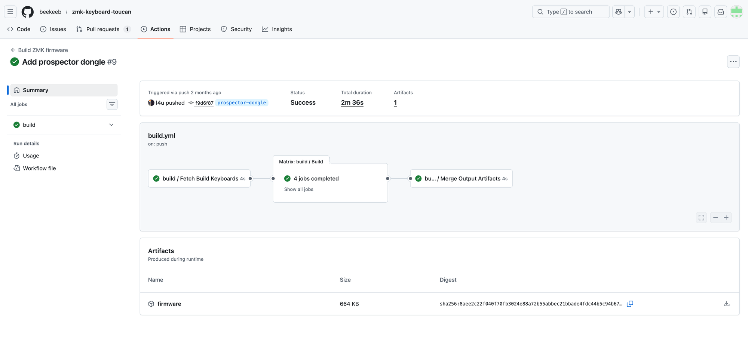Zoom out the workflow graph
Screen dimensions: 748x359
(x=715, y=218)
